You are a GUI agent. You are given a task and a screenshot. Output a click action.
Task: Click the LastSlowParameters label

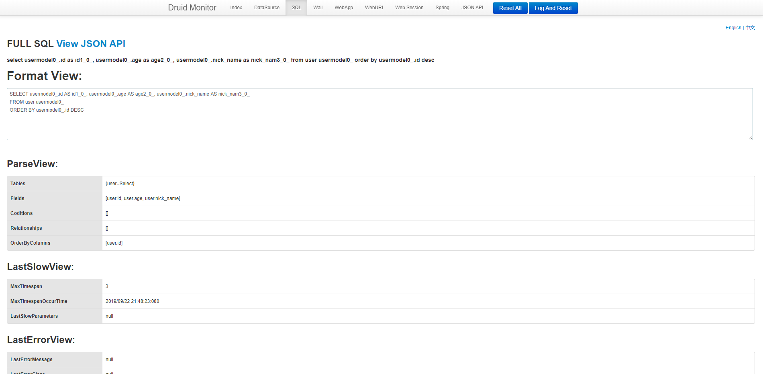34,316
